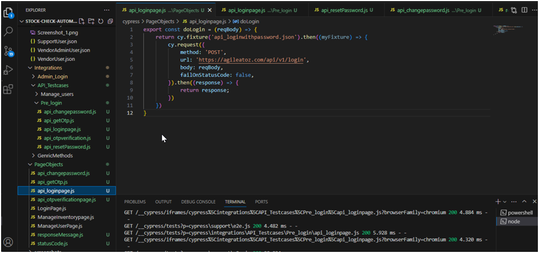539x253 pixels.
Task: Select the powershell terminal instance
Action: 517,212
